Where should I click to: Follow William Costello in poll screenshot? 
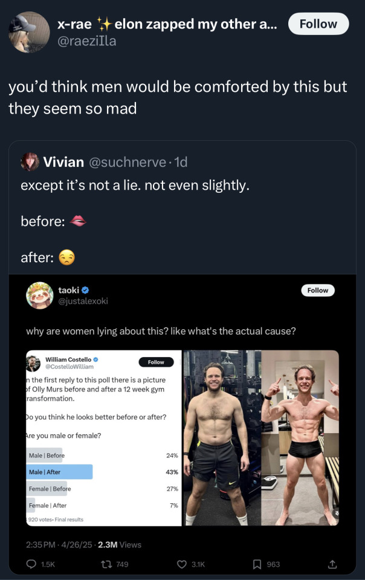[156, 362]
